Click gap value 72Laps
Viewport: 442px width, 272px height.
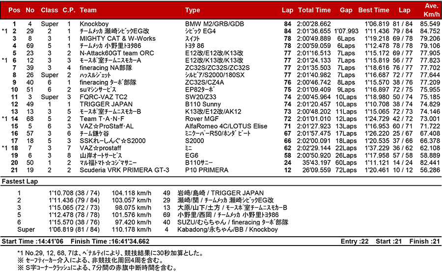click(346, 170)
